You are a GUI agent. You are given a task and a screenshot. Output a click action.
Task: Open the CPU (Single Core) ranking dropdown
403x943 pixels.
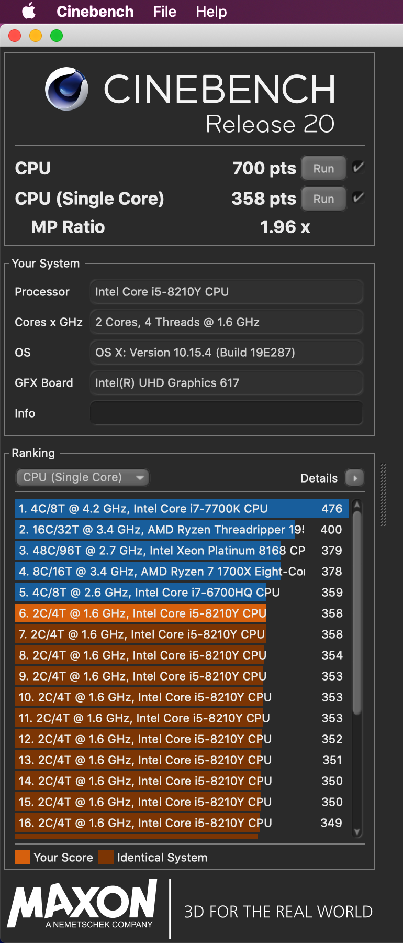82,477
